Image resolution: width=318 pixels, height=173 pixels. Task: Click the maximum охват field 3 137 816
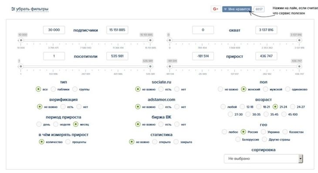(x=266, y=30)
